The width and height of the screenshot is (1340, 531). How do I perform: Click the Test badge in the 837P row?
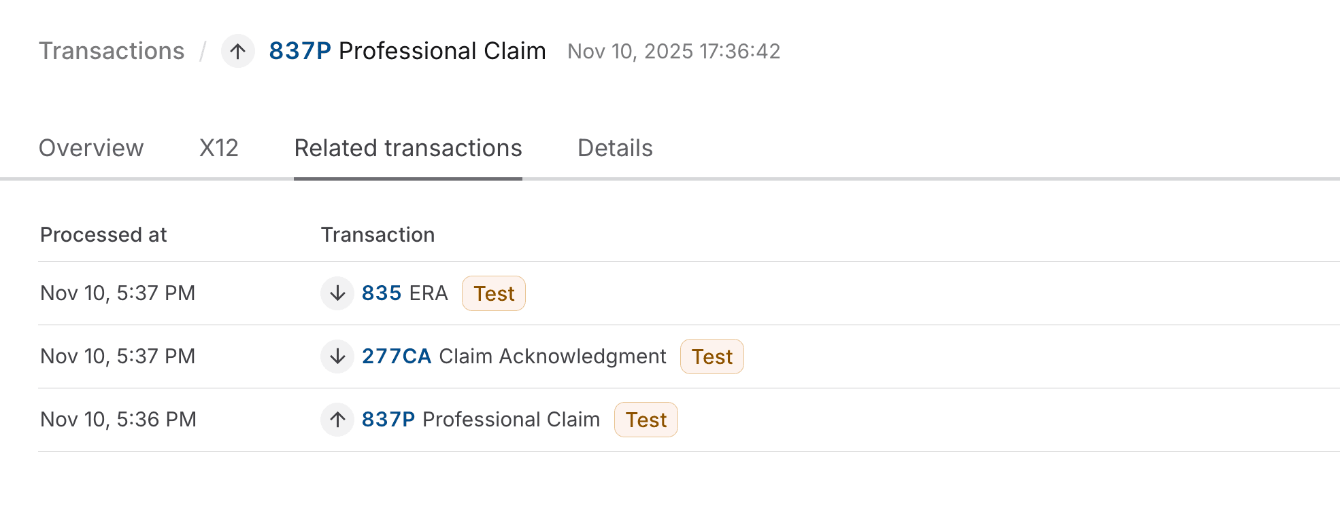(646, 420)
